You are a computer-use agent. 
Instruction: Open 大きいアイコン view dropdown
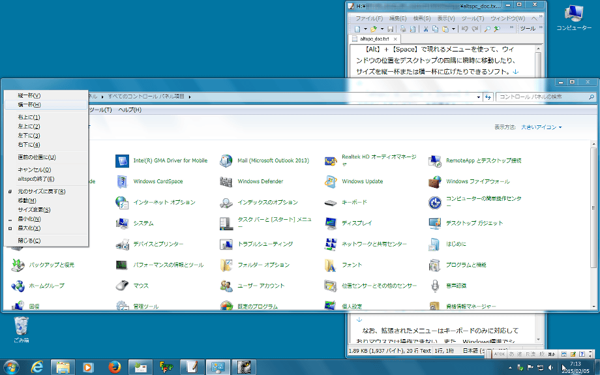coord(541,127)
